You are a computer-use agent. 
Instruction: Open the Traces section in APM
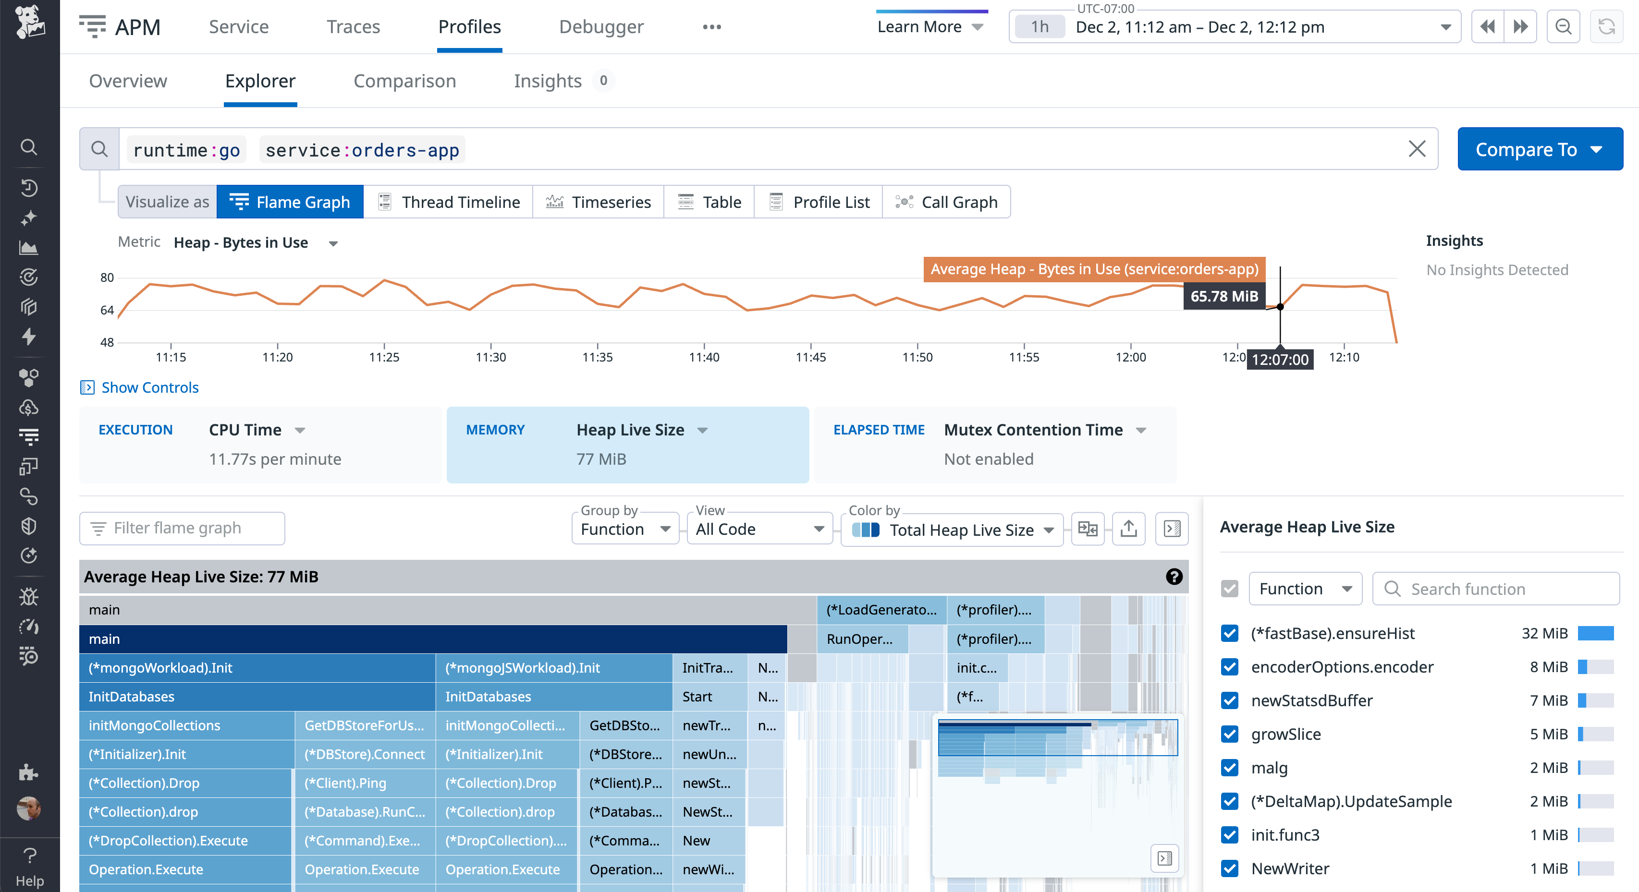tap(353, 26)
